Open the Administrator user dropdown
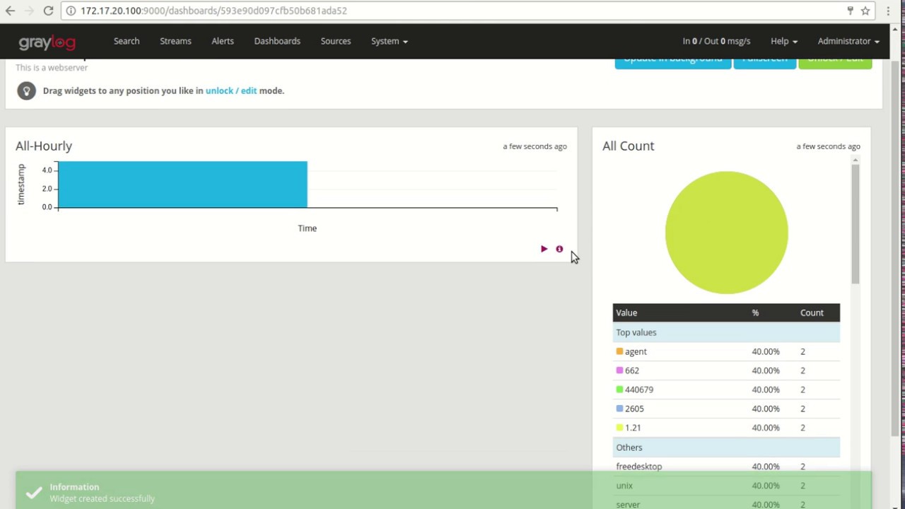Image resolution: width=905 pixels, height=509 pixels. 848,41
